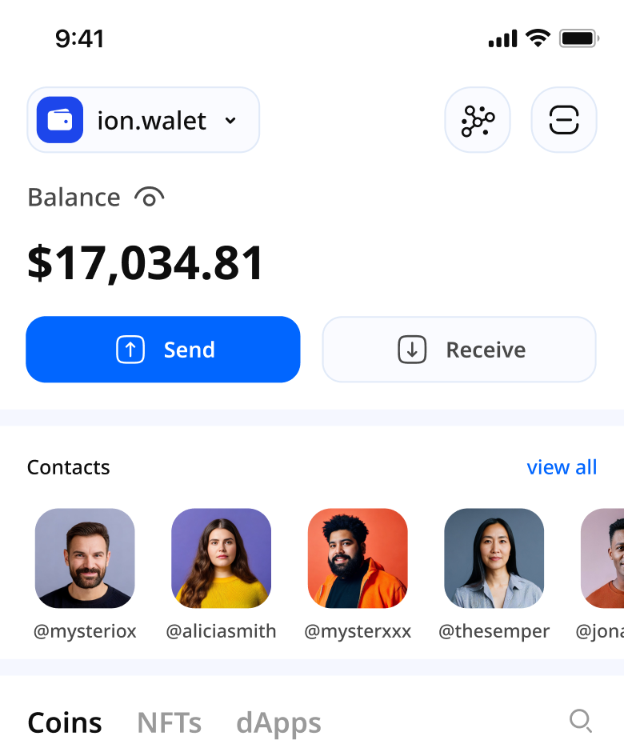Open the ion.walet wallet selector

point(143,120)
